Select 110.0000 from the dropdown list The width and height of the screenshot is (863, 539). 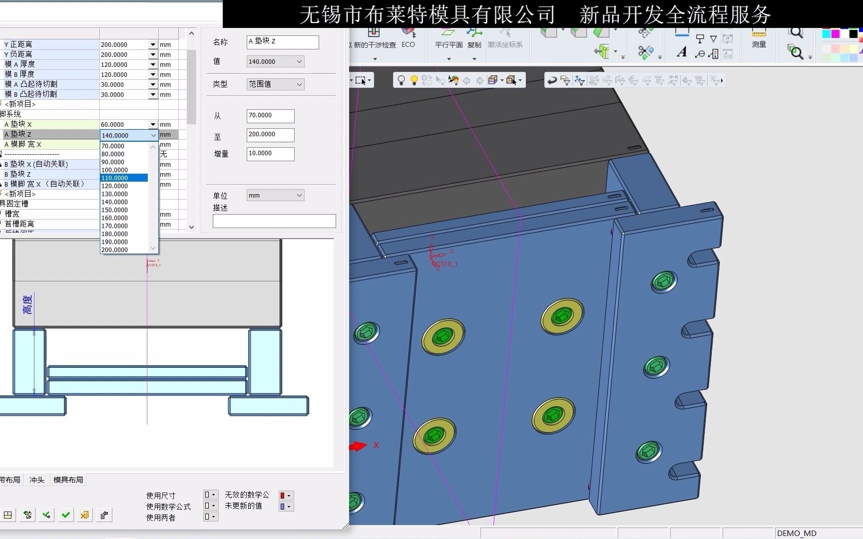point(123,178)
